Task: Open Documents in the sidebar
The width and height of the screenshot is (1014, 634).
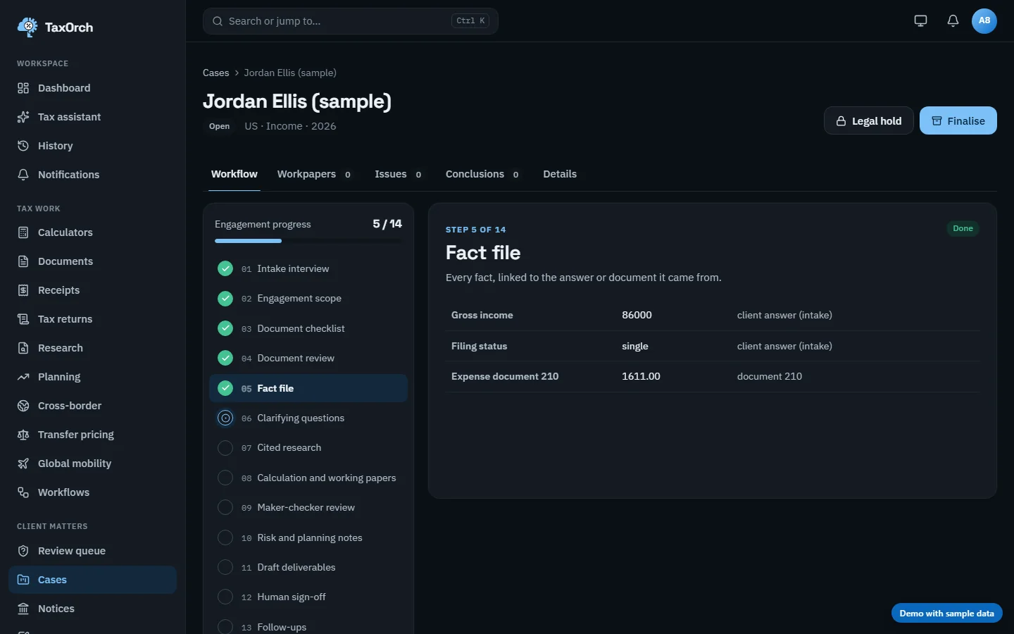Action: point(92,261)
